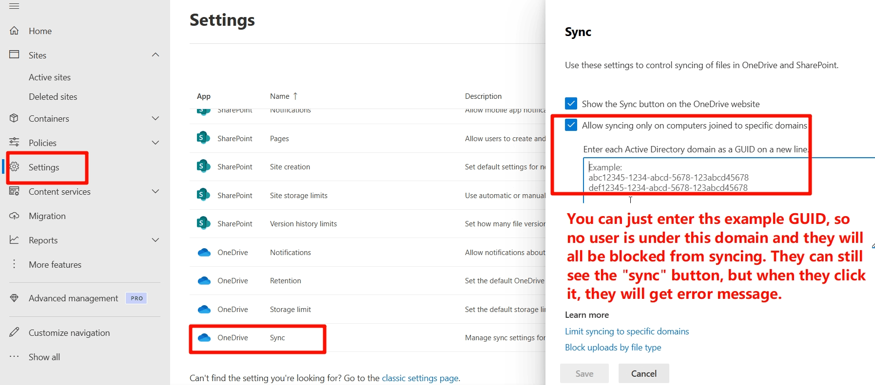Open OneDrive Notifications setting name
Viewport: 875px width, 385px height.
point(291,253)
